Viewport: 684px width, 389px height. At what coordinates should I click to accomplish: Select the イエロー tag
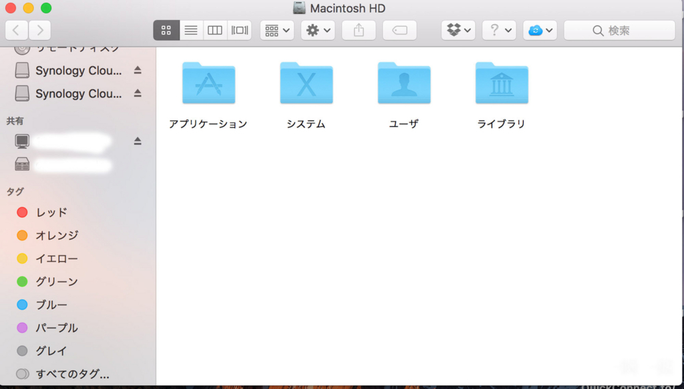pyautogui.click(x=47, y=258)
